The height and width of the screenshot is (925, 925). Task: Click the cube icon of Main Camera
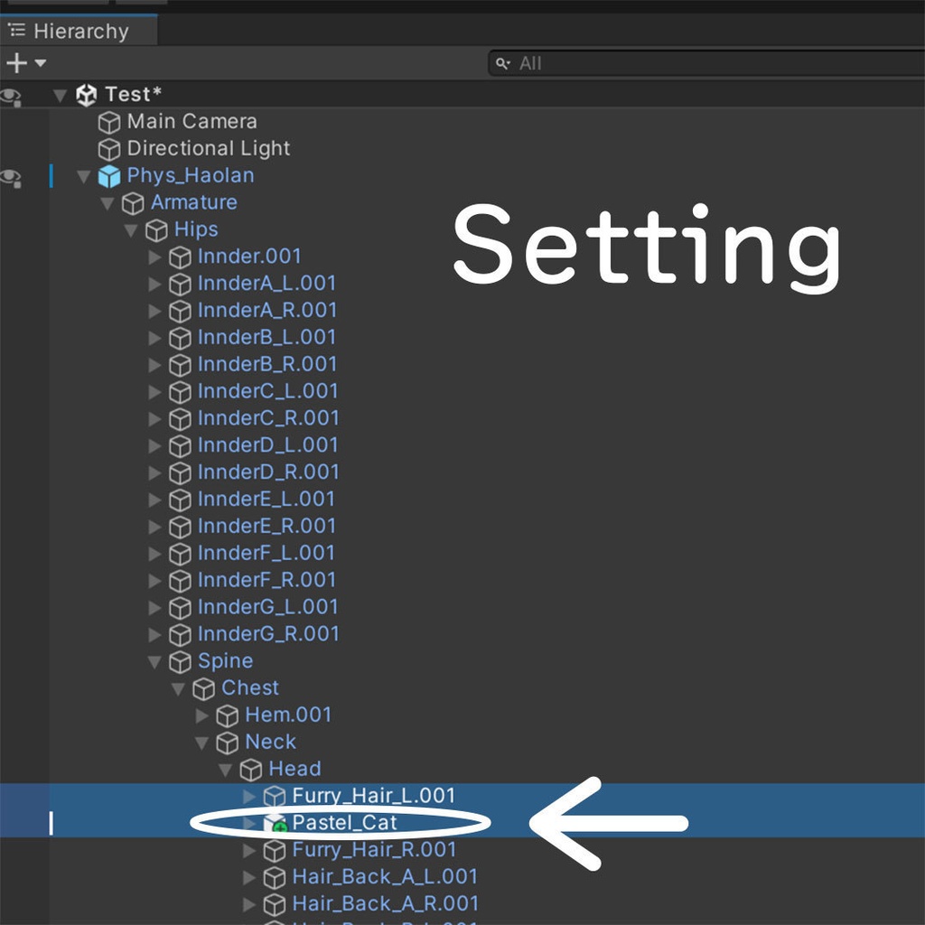pyautogui.click(x=109, y=122)
